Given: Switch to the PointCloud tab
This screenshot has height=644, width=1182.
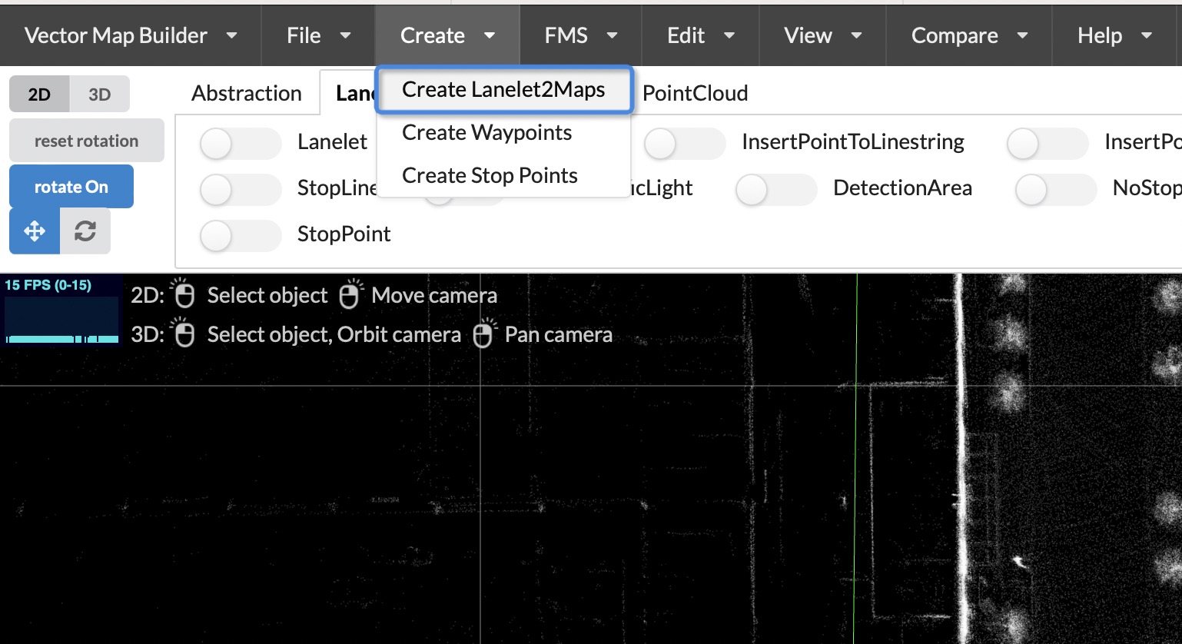Looking at the screenshot, I should tap(695, 93).
